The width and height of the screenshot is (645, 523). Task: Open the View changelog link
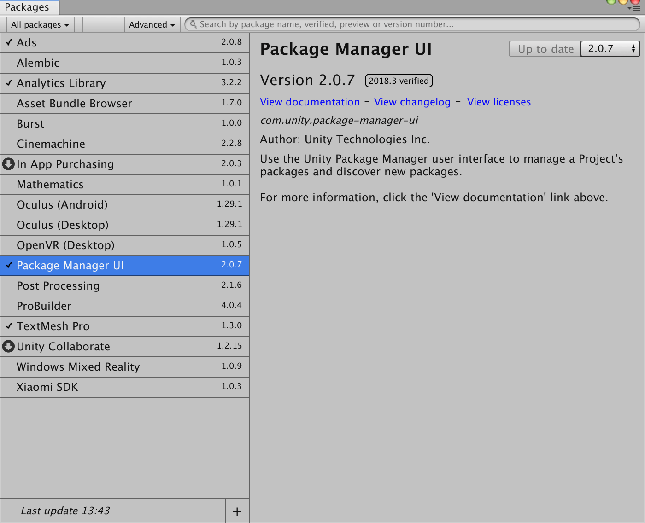point(412,102)
